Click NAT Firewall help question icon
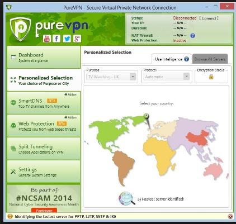Image resolution: width=236 pixels, height=224 pixels. click(193, 36)
